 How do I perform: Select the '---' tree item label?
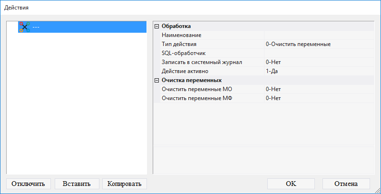tap(36, 27)
